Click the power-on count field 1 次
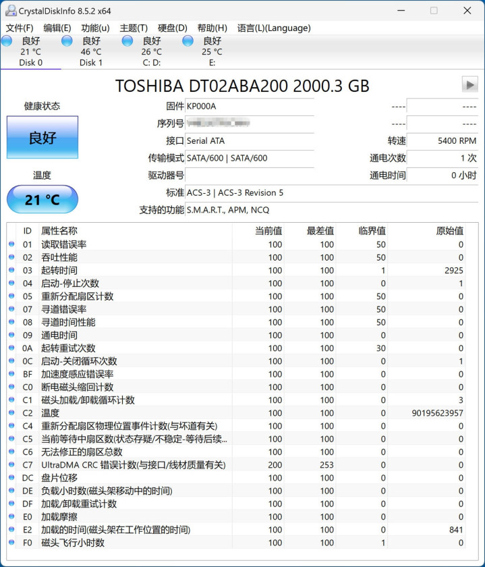The width and height of the screenshot is (485, 567). (x=442, y=158)
